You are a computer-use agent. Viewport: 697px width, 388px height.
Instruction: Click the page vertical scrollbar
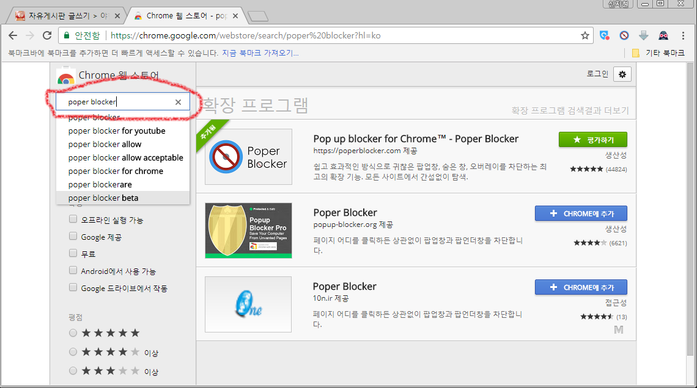(690, 209)
